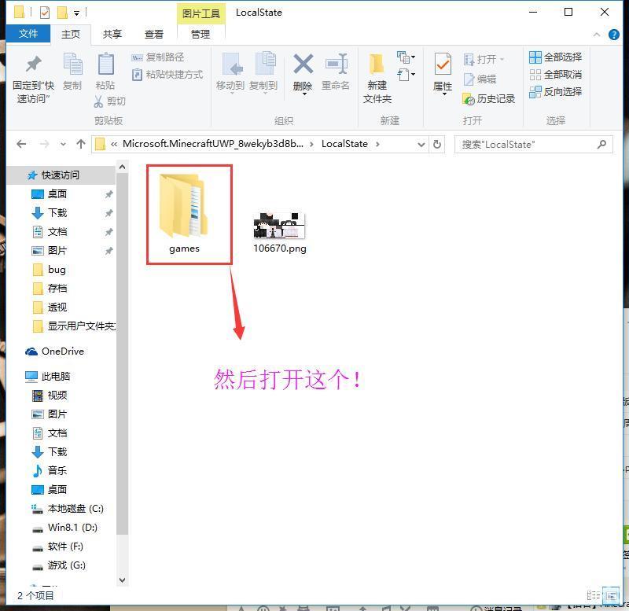Open the Properties (属性) dropdown arrow
Viewport: 629px width, 611px height.
pos(444,94)
